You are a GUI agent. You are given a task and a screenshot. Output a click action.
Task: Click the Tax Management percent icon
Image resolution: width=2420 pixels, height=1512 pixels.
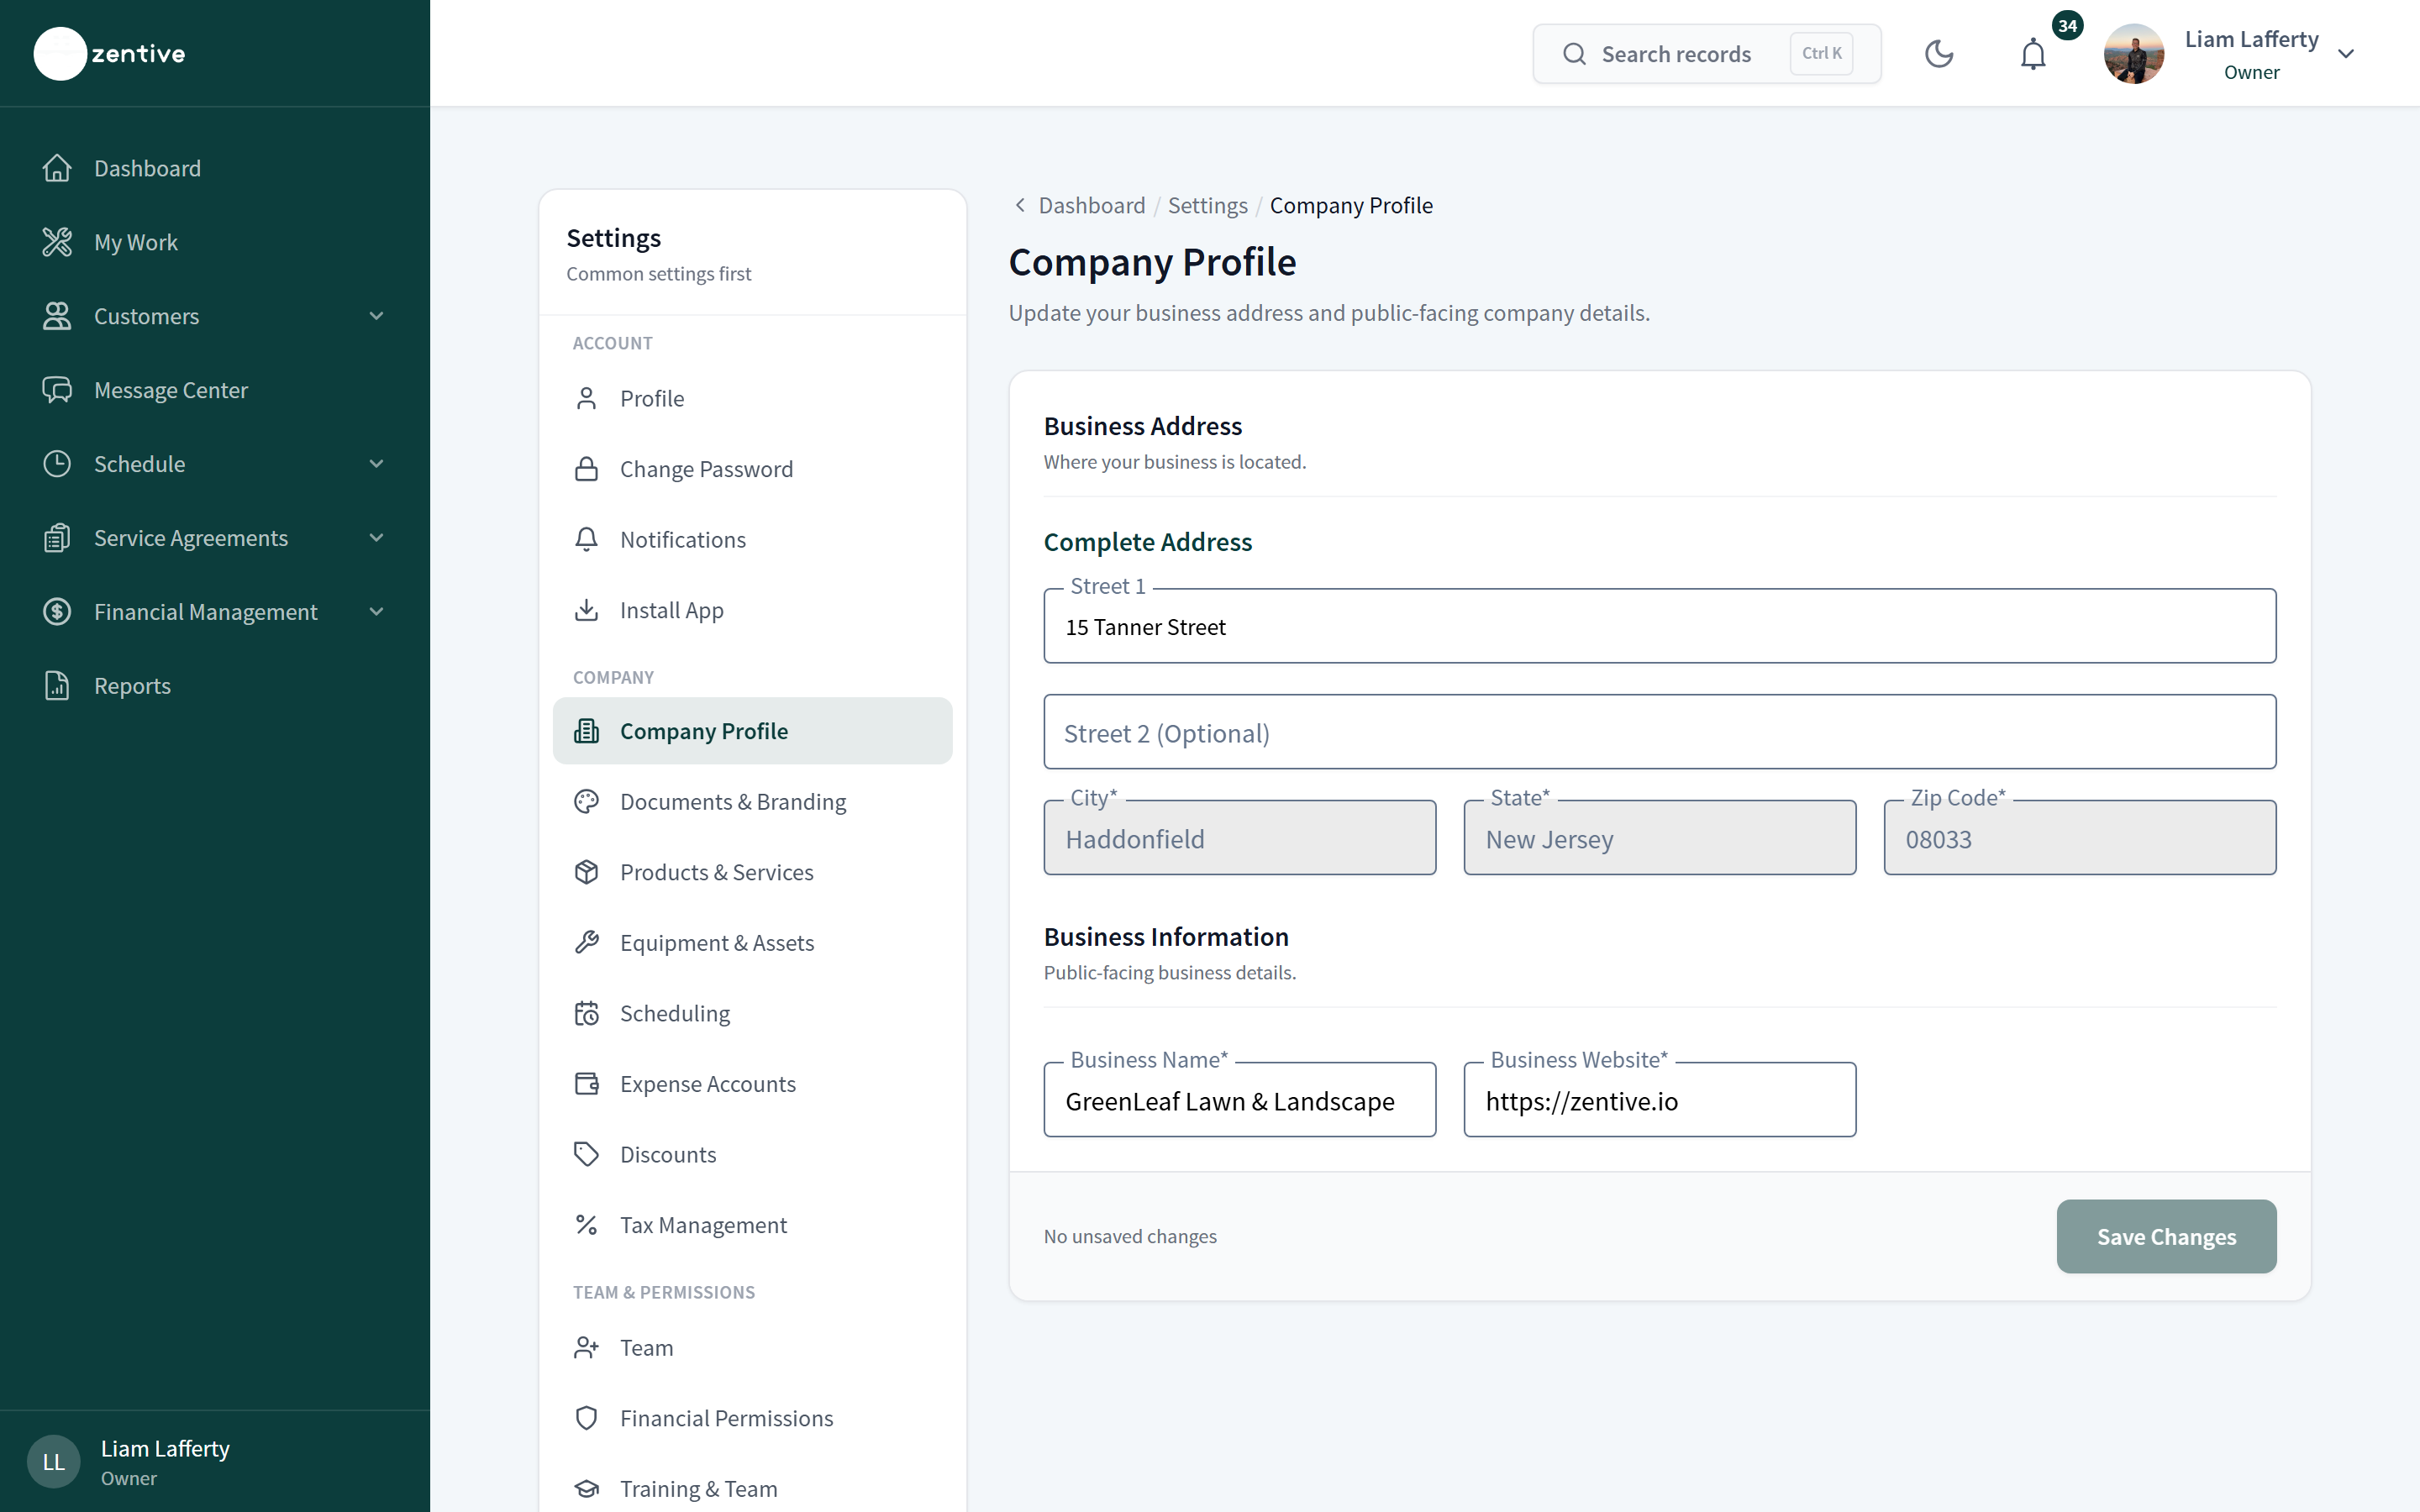pyautogui.click(x=587, y=1225)
